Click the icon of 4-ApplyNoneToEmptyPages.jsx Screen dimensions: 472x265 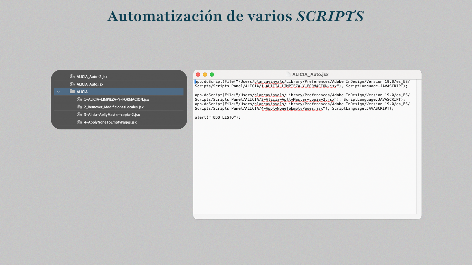pos(79,122)
